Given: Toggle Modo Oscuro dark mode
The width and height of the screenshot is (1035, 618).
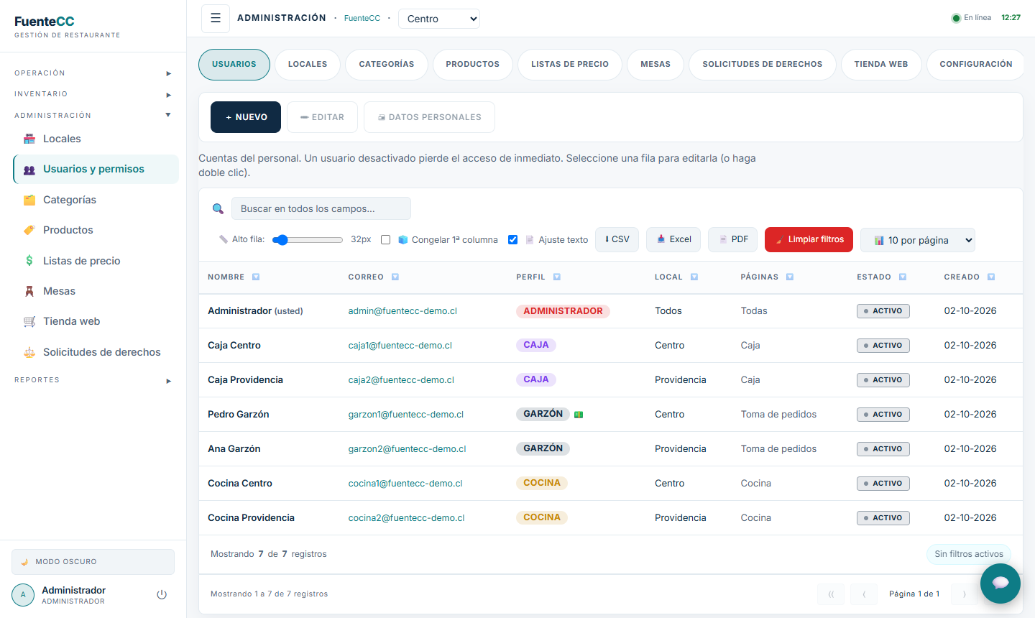Looking at the screenshot, I should point(93,562).
